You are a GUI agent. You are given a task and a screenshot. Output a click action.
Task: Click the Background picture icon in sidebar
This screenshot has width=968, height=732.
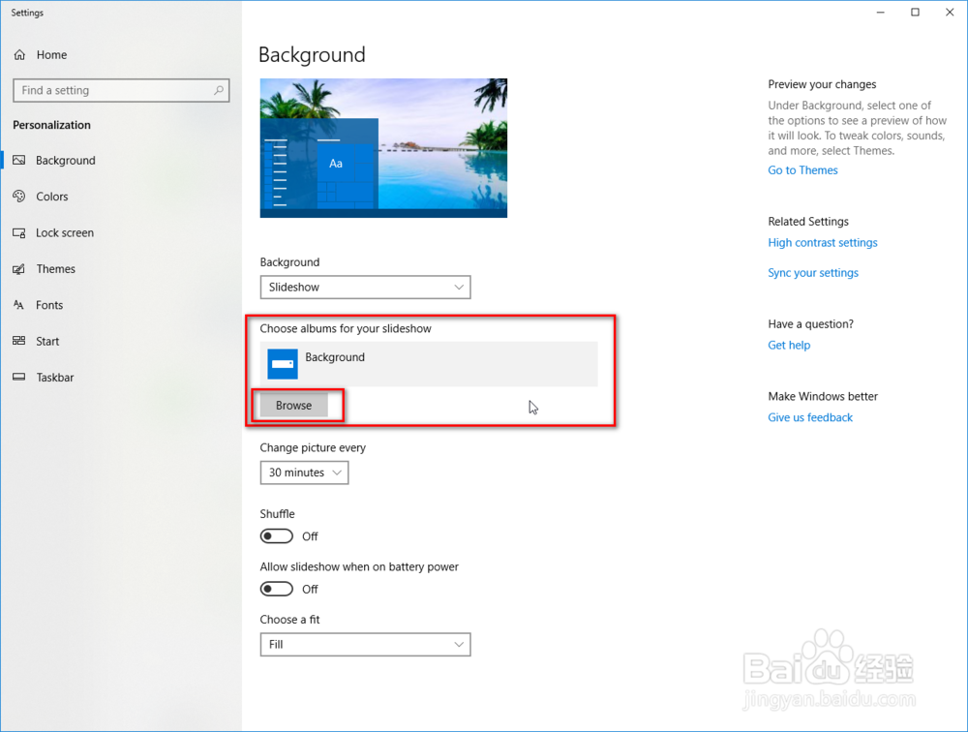pos(19,160)
